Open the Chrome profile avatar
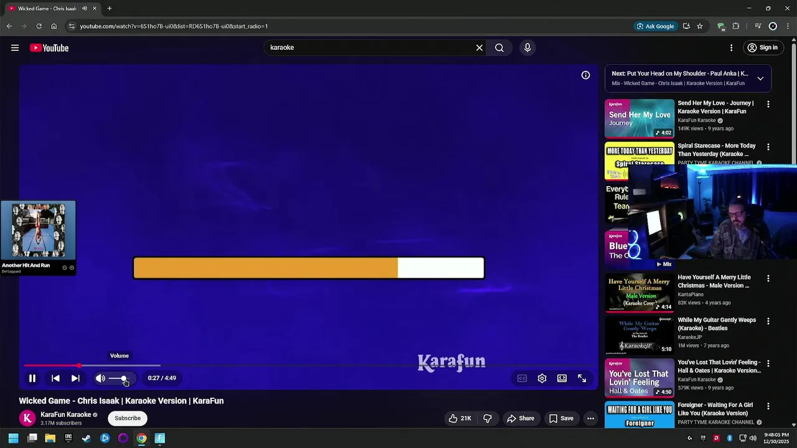This screenshot has height=448, width=797. [x=773, y=26]
